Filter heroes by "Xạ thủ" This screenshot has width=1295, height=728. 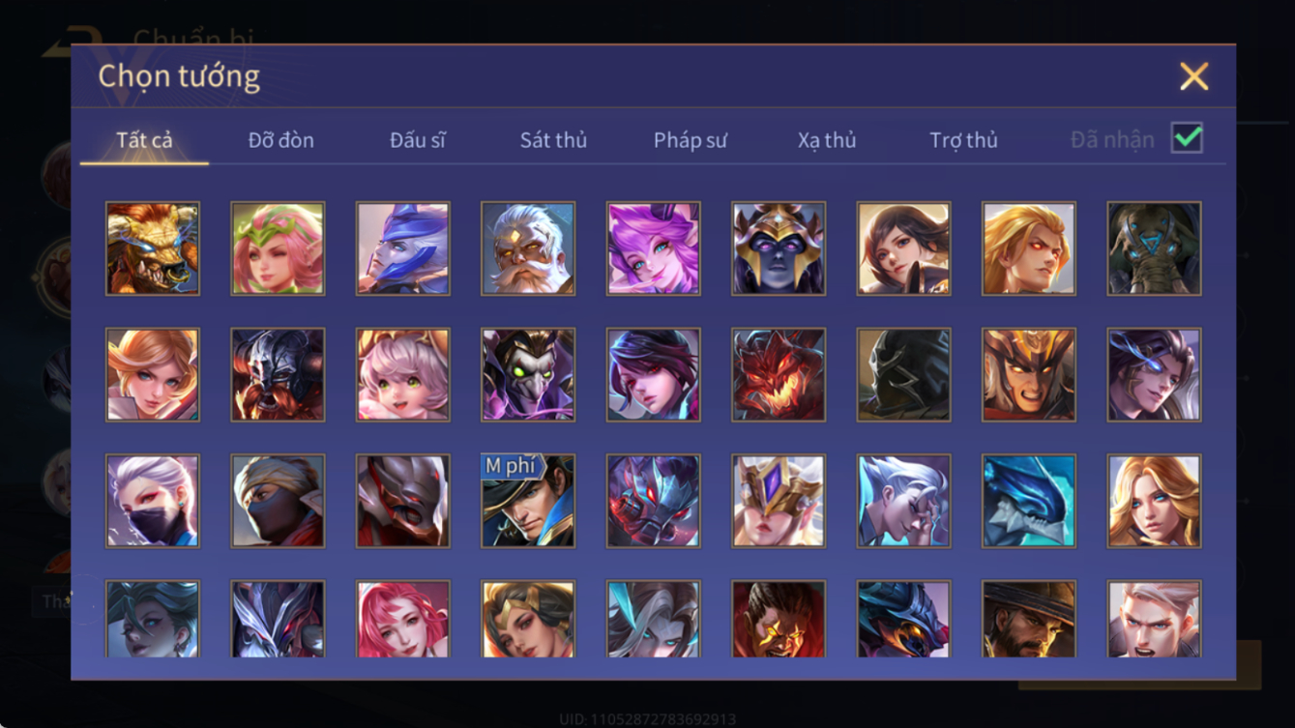click(x=827, y=140)
